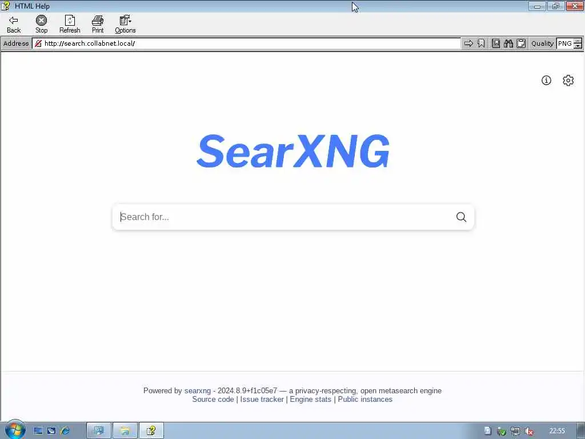This screenshot has width=585, height=439.
Task: Click the green check tray icon
Action: 502,431
